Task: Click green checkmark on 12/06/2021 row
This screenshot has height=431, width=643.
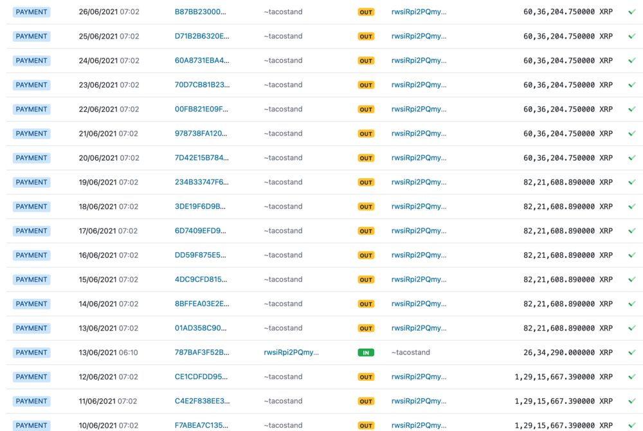Action: tap(632, 376)
